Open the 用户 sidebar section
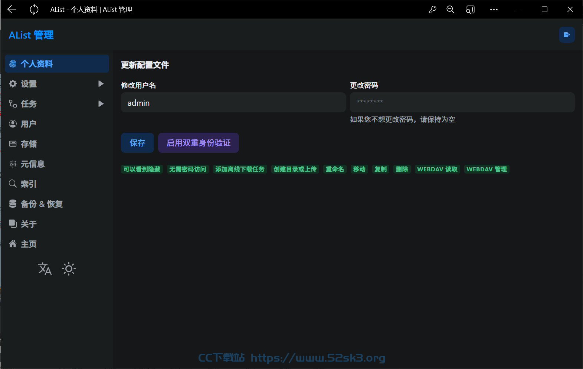The height and width of the screenshot is (369, 583). 57,124
